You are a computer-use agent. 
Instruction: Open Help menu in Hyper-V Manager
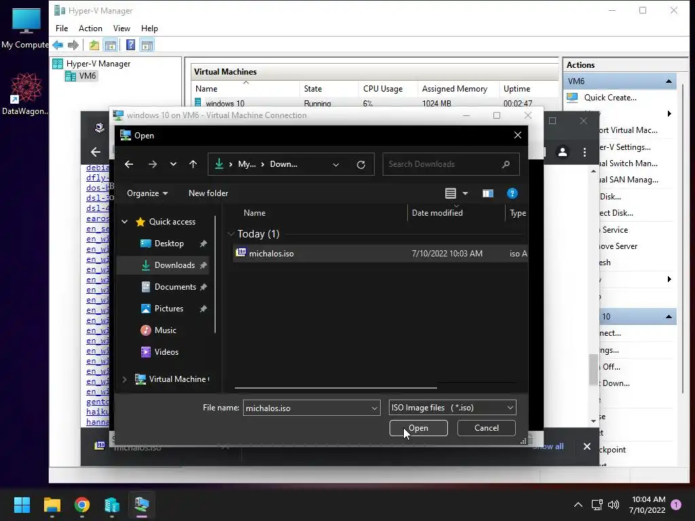coord(149,28)
